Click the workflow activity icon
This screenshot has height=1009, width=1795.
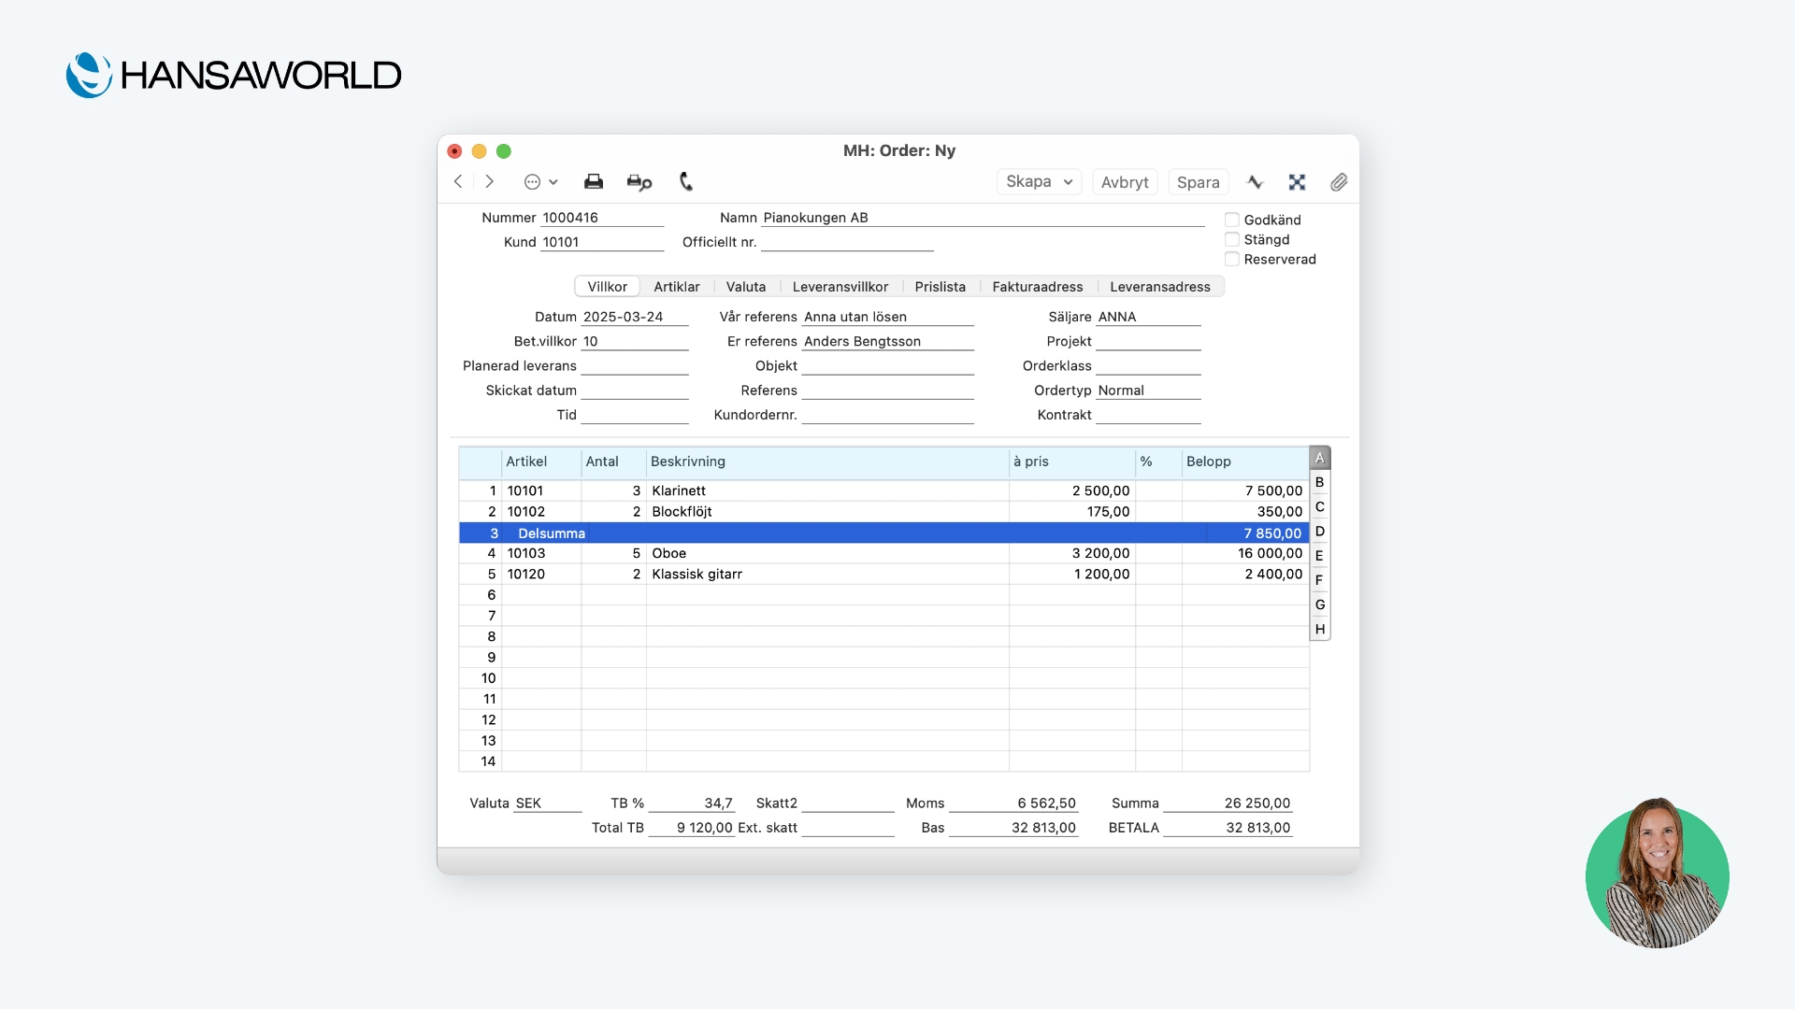(x=1255, y=182)
